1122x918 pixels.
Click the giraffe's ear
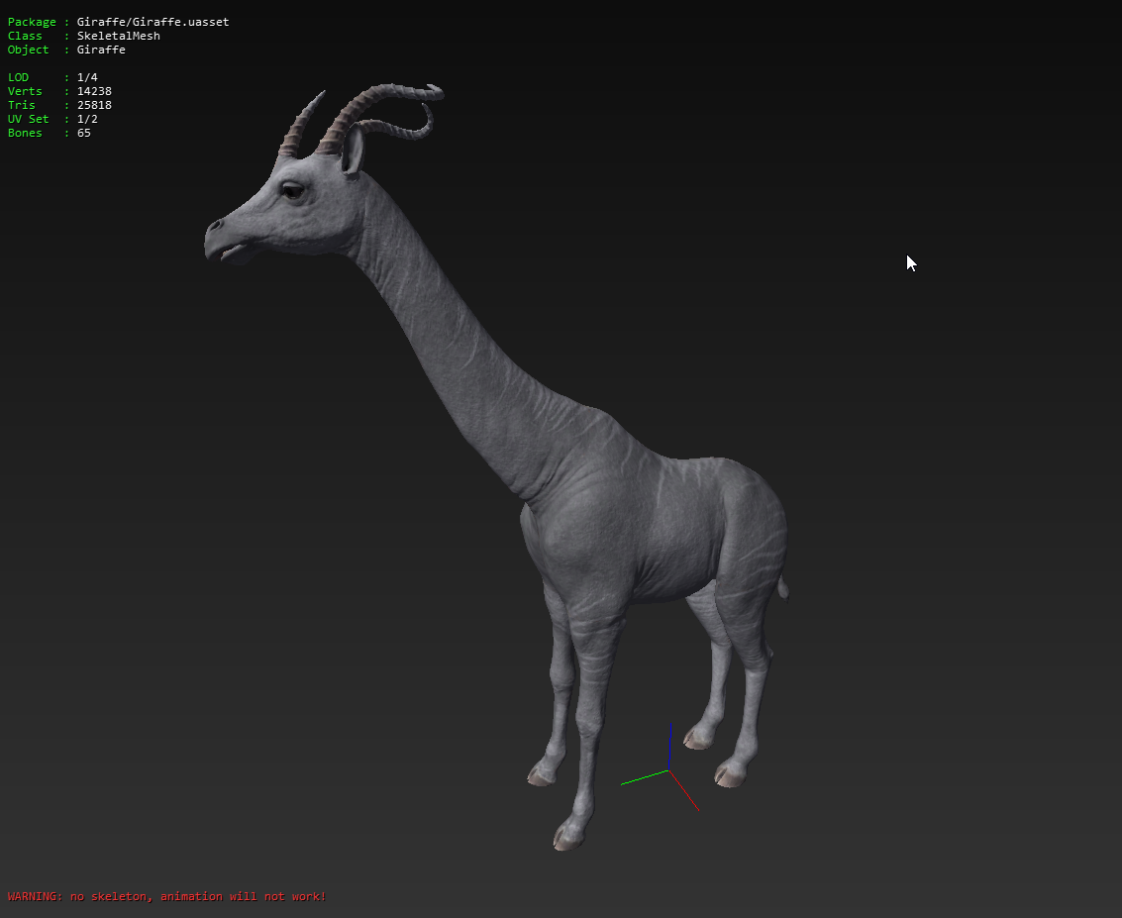pos(353,152)
